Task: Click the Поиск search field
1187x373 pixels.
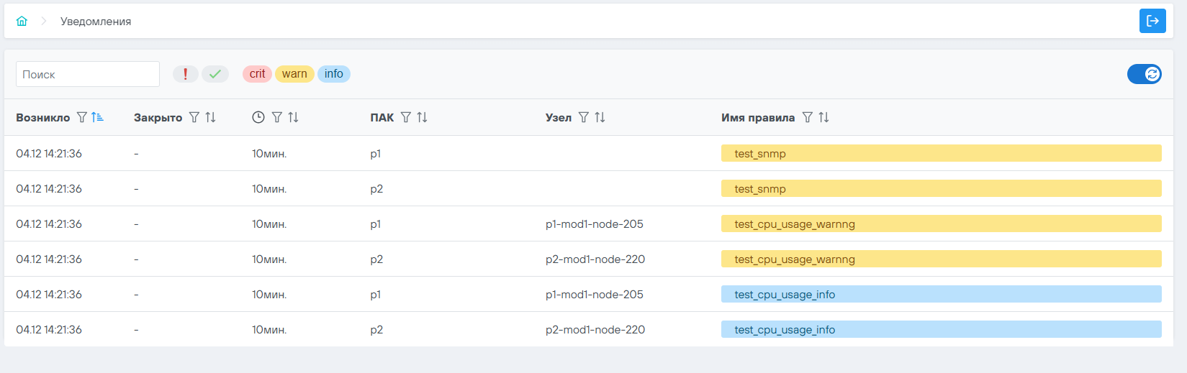Action: point(88,74)
